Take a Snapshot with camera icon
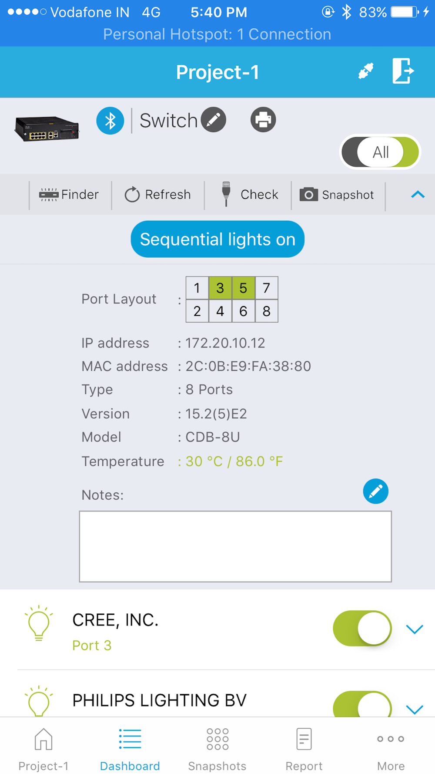435x774 pixels. (x=337, y=195)
